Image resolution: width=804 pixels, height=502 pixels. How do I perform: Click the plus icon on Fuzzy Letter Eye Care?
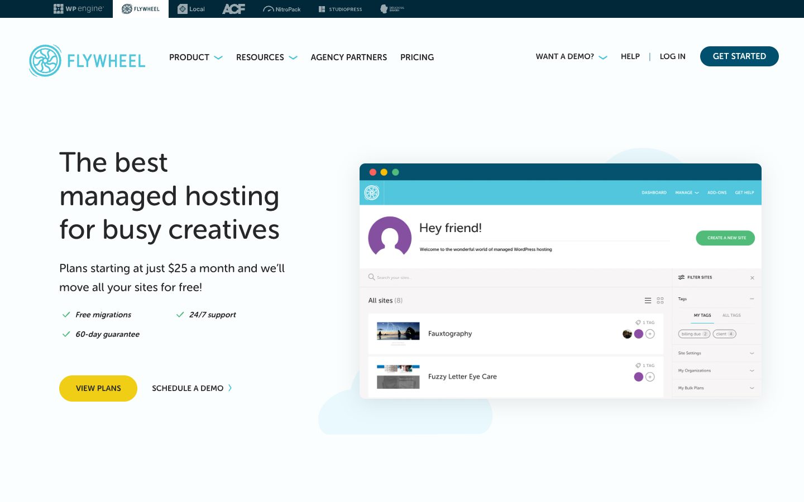click(x=650, y=377)
